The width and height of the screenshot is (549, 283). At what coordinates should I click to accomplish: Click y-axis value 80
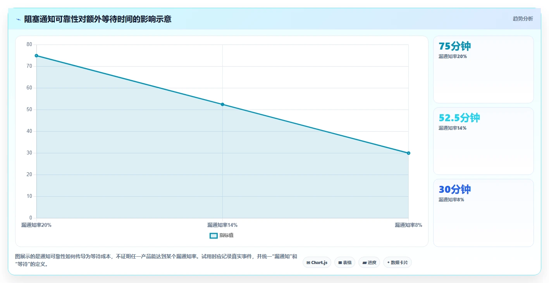pos(29,45)
